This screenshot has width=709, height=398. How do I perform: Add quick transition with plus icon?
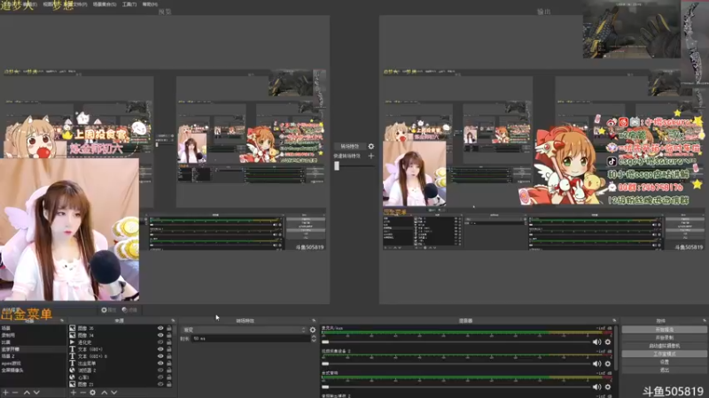coord(370,157)
